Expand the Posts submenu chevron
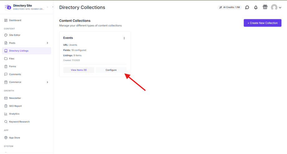 [x=47, y=43]
